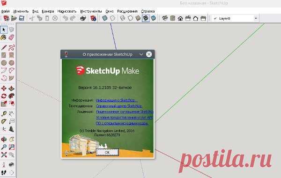Pick the Pie arc tool
The image size is (281, 178).
click(11, 78)
